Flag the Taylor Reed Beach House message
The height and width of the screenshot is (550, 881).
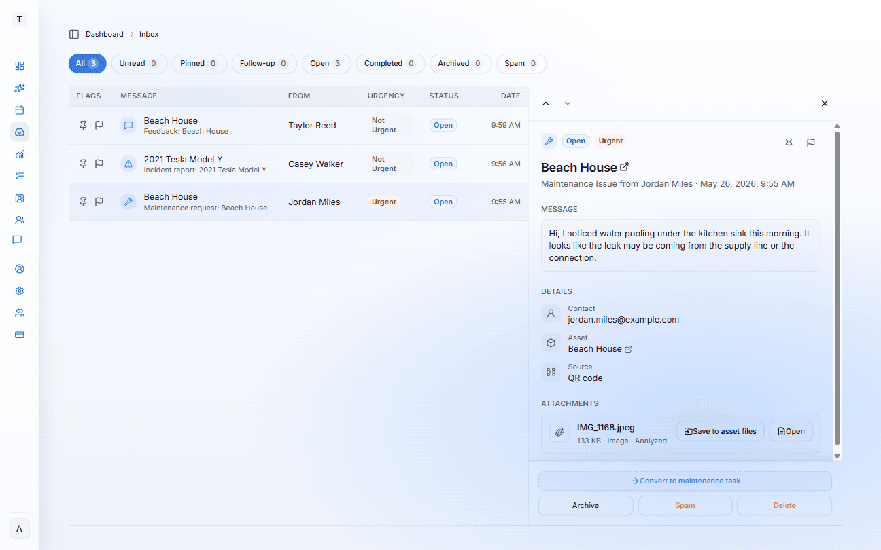pyautogui.click(x=99, y=125)
